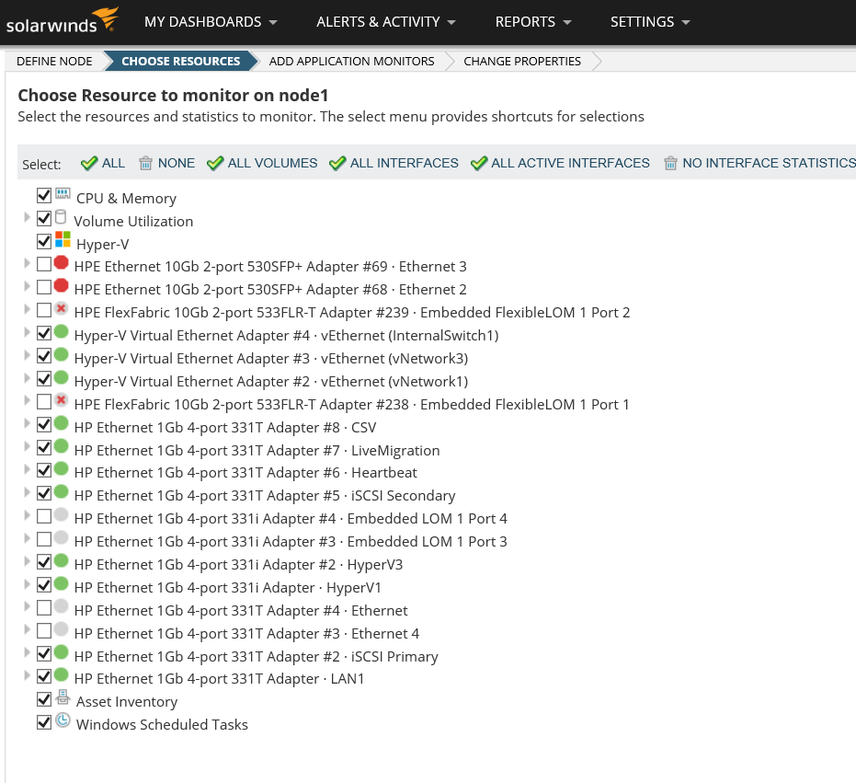Image resolution: width=856 pixels, height=783 pixels.
Task: Click green status icon for iSCSI Primary
Action: 61,652
